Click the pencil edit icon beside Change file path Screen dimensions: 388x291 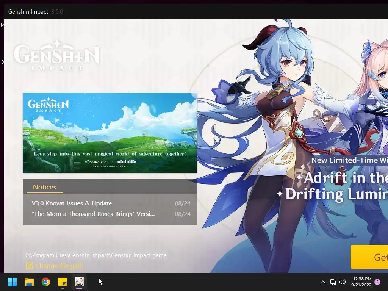coord(30,266)
